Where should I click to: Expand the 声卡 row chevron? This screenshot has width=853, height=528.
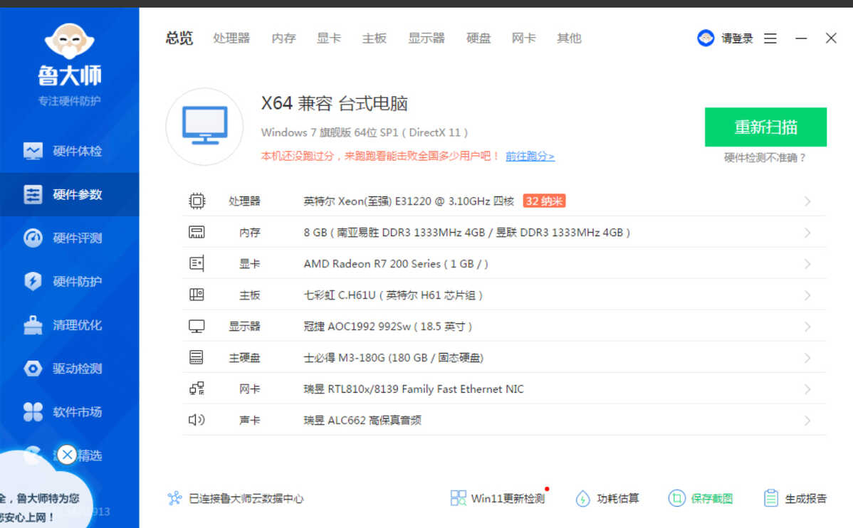(807, 421)
